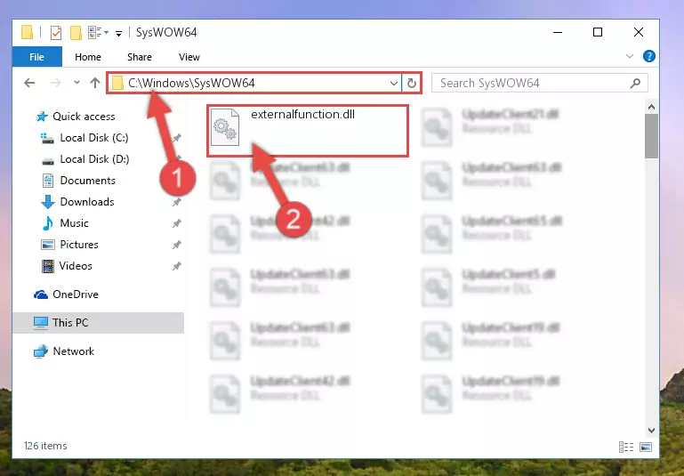
Task: Click the blue Downloads arrow icon
Action: click(47, 202)
